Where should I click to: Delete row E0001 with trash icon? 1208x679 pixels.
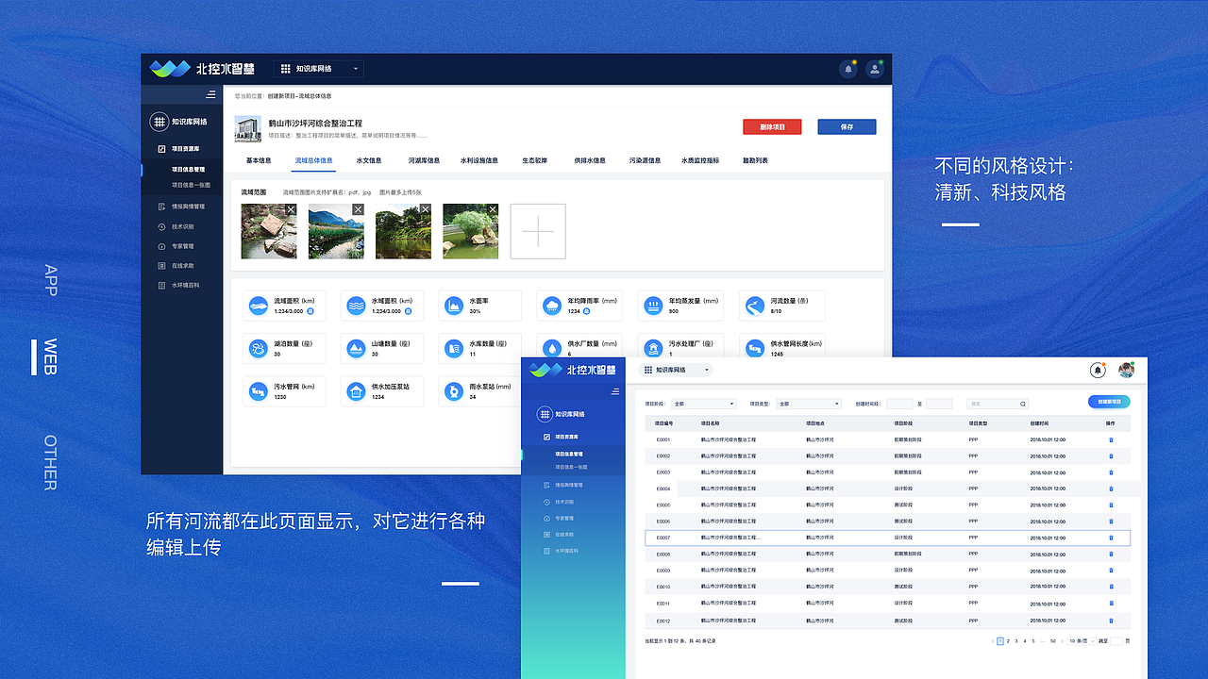(x=1111, y=439)
